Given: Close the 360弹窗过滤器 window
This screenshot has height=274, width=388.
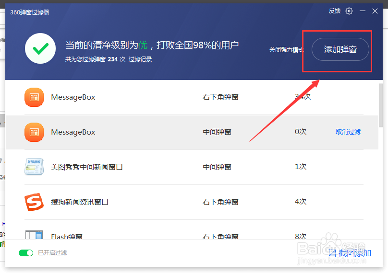Looking at the screenshot, I should click(x=375, y=11).
